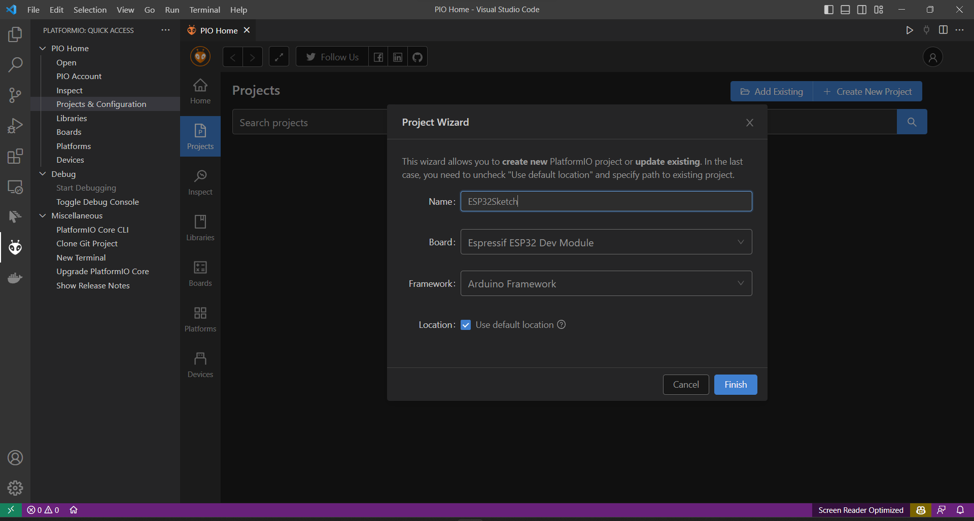This screenshot has height=521, width=974.
Task: Edit the project Name input field
Action: click(x=606, y=201)
